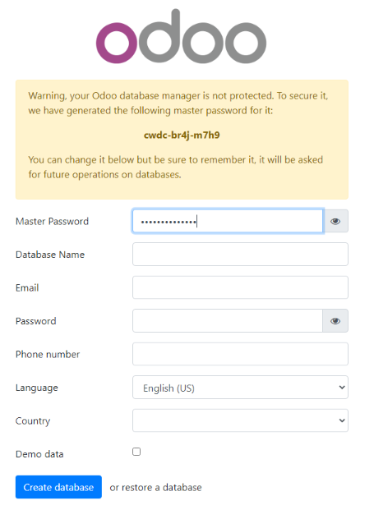This screenshot has height=519, width=374.
Task: Click the Odoo logo
Action: (x=181, y=36)
